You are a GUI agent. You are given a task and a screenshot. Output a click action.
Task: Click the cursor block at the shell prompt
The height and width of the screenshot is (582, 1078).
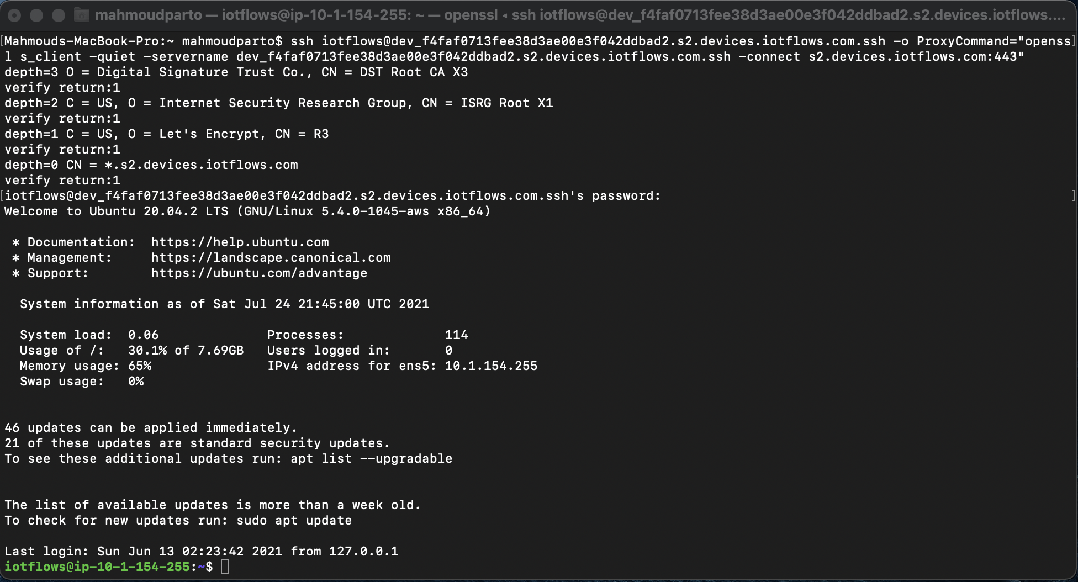pyautogui.click(x=225, y=567)
